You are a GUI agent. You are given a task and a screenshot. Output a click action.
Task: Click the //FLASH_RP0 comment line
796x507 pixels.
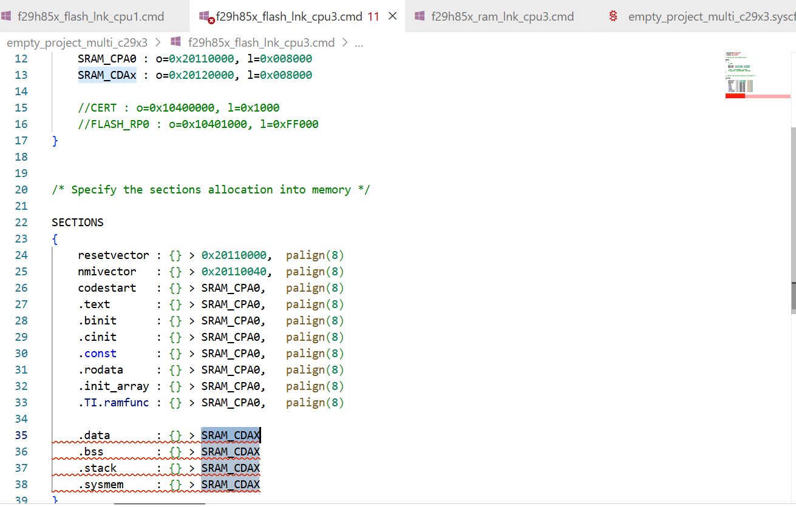(198, 124)
